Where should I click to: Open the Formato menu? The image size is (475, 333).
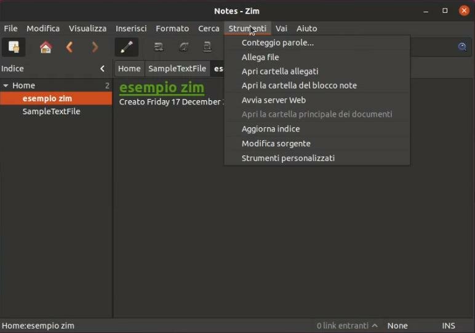tap(172, 28)
